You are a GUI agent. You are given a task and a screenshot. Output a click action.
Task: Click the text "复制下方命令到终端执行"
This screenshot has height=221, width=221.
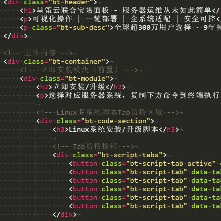pos(175,95)
